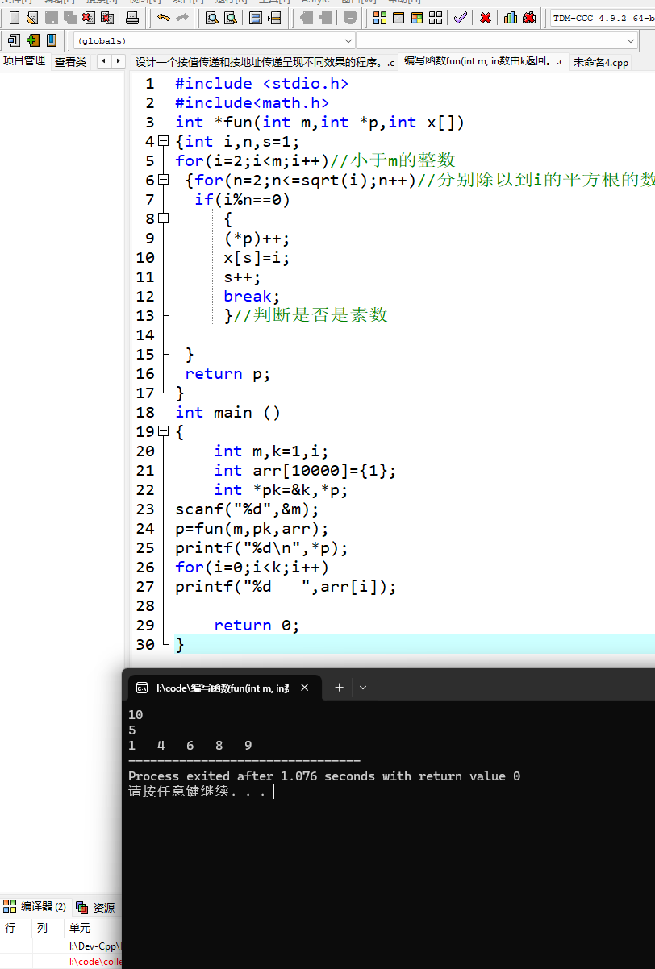Viewport: 655px width, 969px height.
Task: Click the Compile and Run colored icon
Action: point(417,18)
